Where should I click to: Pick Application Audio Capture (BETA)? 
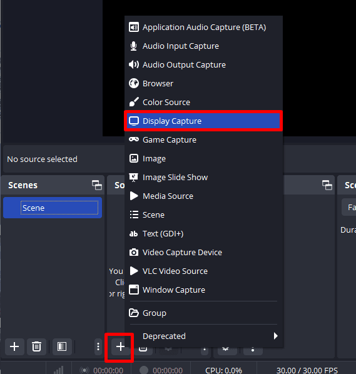coord(203,27)
